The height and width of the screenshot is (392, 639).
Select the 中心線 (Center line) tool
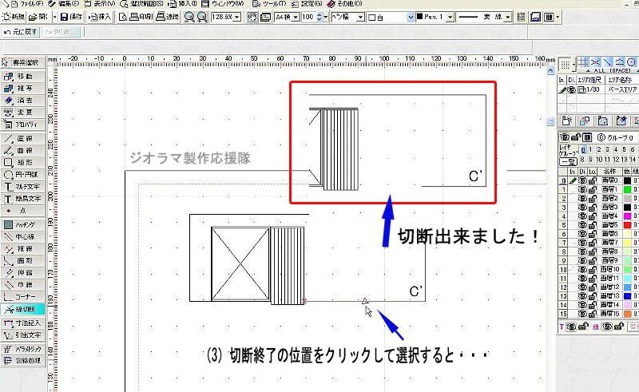tap(24, 236)
